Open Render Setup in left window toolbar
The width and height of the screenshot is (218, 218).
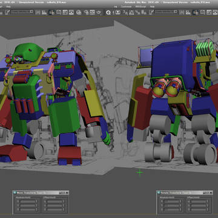pyautogui.click(x=86, y=12)
